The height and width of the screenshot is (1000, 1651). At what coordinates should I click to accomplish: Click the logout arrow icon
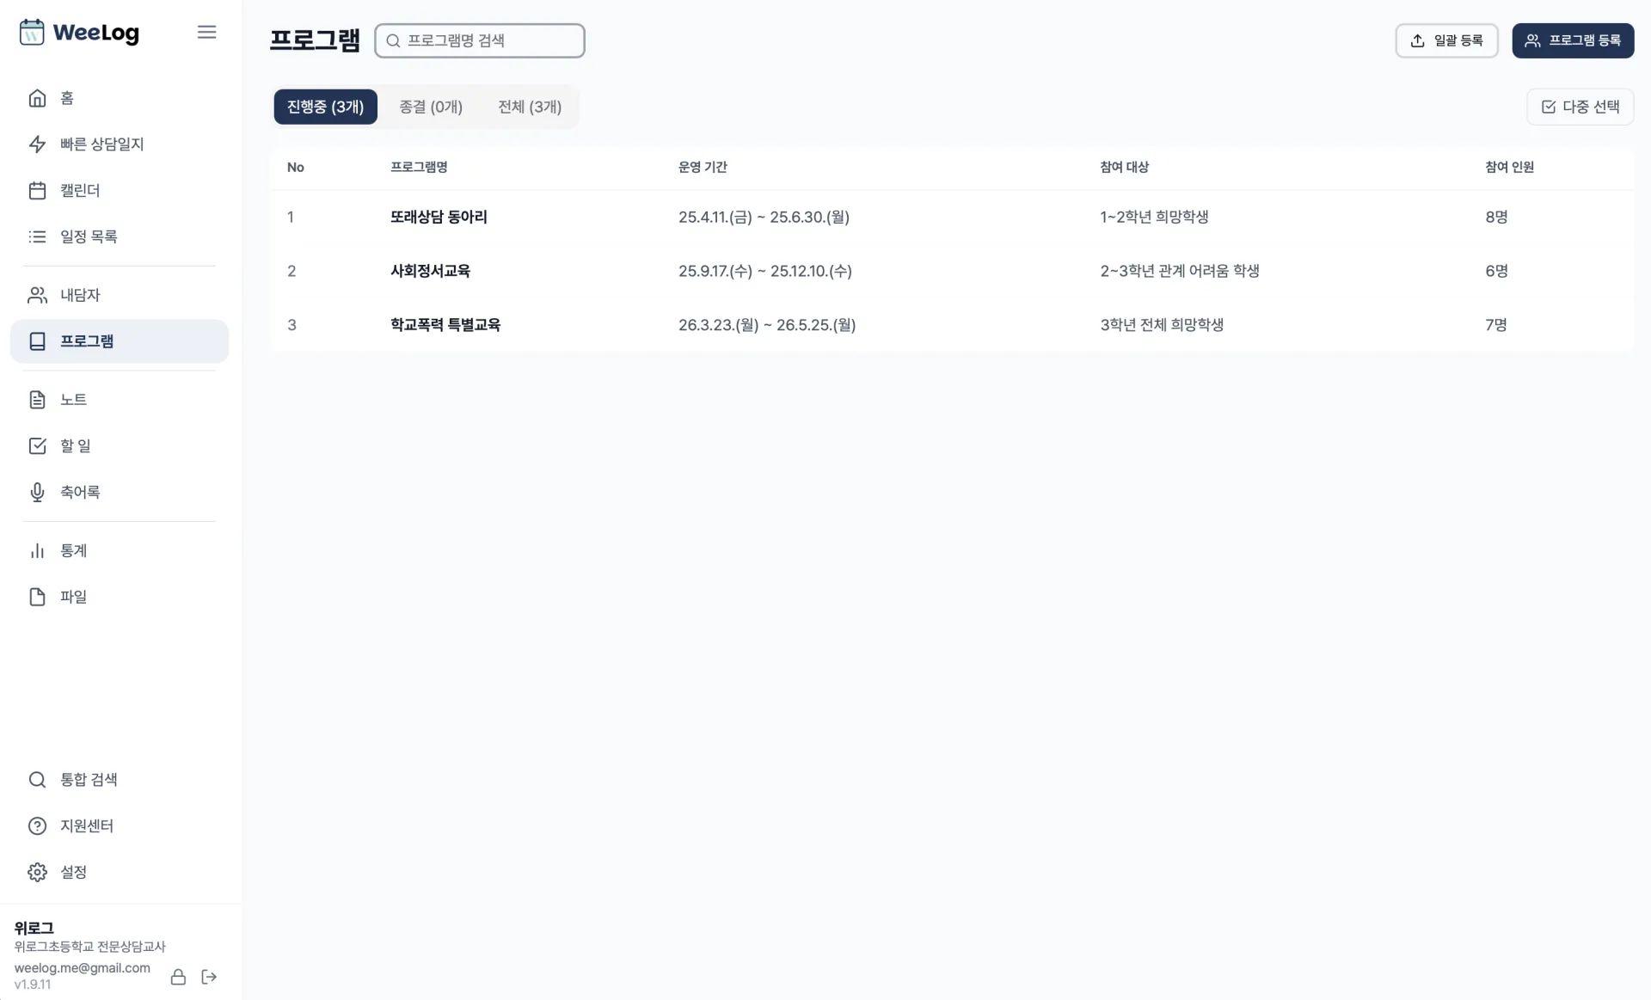click(209, 977)
